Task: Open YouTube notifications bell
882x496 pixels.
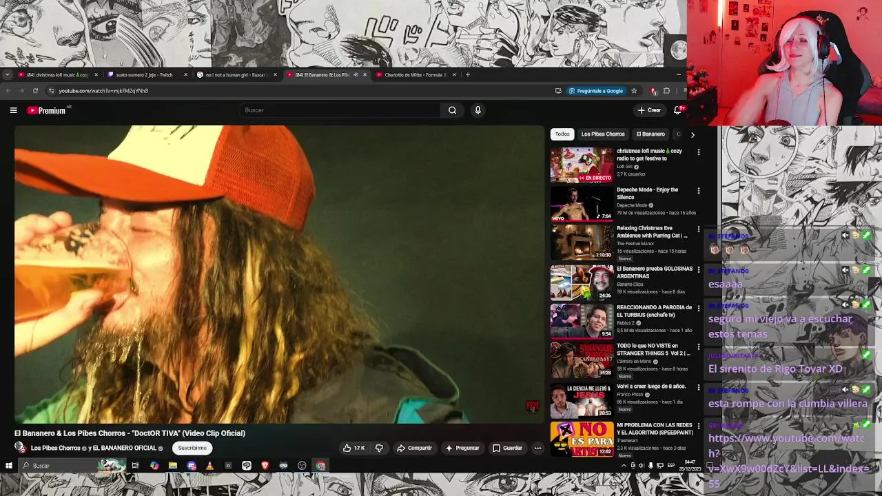Action: 677,110
